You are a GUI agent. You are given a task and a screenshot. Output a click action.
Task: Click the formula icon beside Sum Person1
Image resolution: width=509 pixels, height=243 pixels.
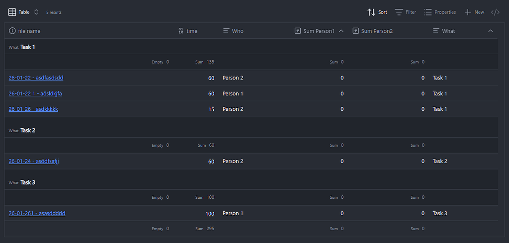pos(298,31)
